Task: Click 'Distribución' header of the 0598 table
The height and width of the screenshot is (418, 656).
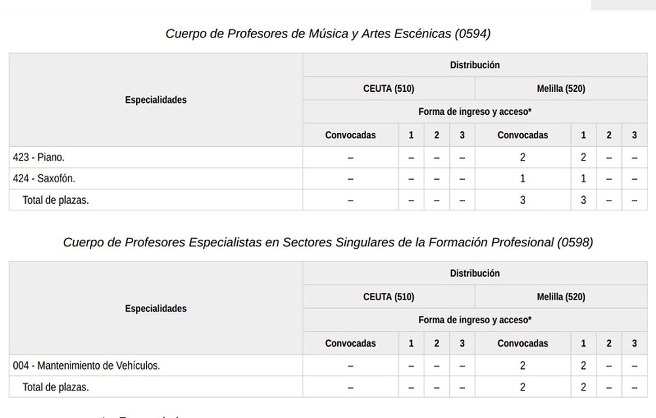Action: [x=474, y=273]
